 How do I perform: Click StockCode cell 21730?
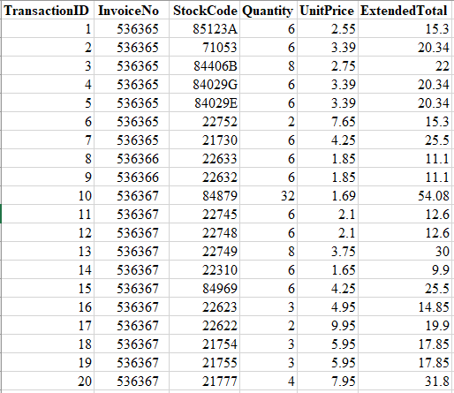[205, 140]
